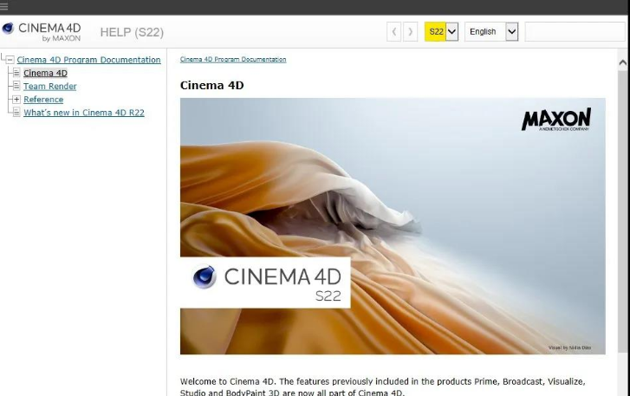
Task: Select the Cinema 4D tree entry
Action: [x=45, y=73]
